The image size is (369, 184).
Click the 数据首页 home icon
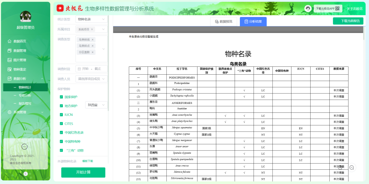coord(10,41)
